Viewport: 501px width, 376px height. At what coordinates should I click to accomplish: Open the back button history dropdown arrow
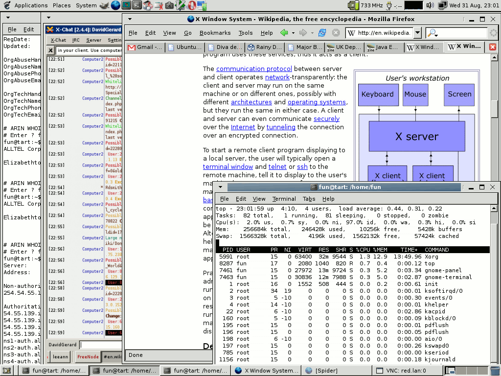[x=293, y=33]
